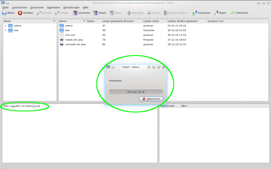Click the Auffrischen refresh icon
Image resolution: width=271 pixels, height=169 pixels.
[x=233, y=13]
